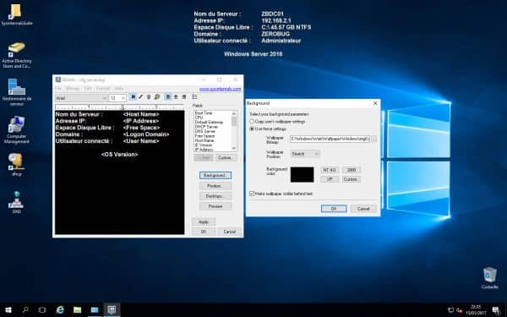507x317 pixels.
Task: Click Cancel in Background dialog
Action: (363, 209)
